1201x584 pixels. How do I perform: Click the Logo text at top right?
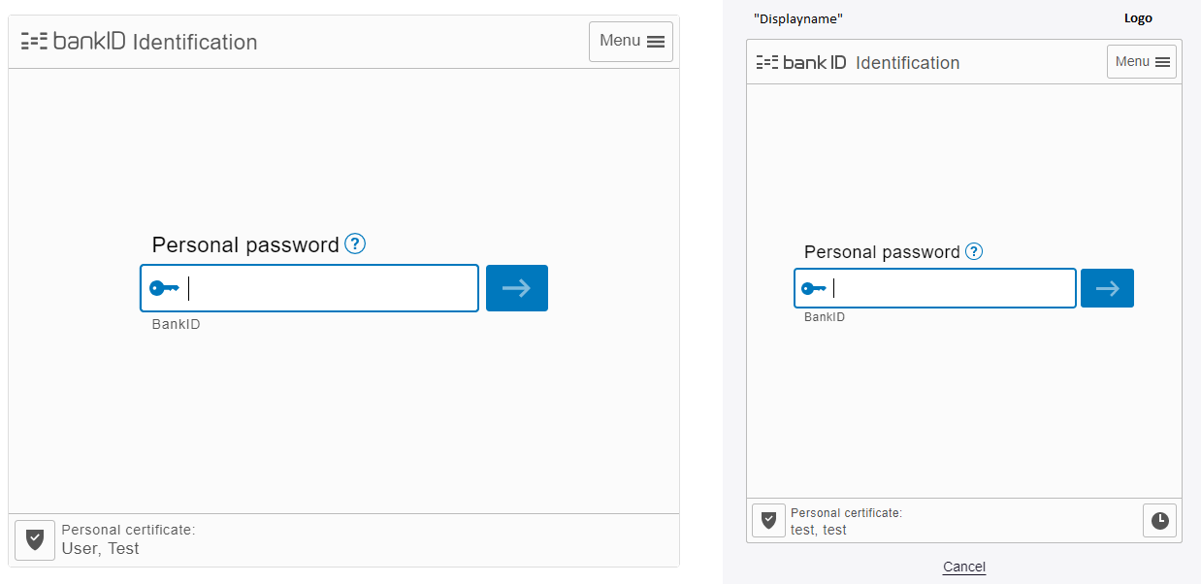tap(1138, 18)
